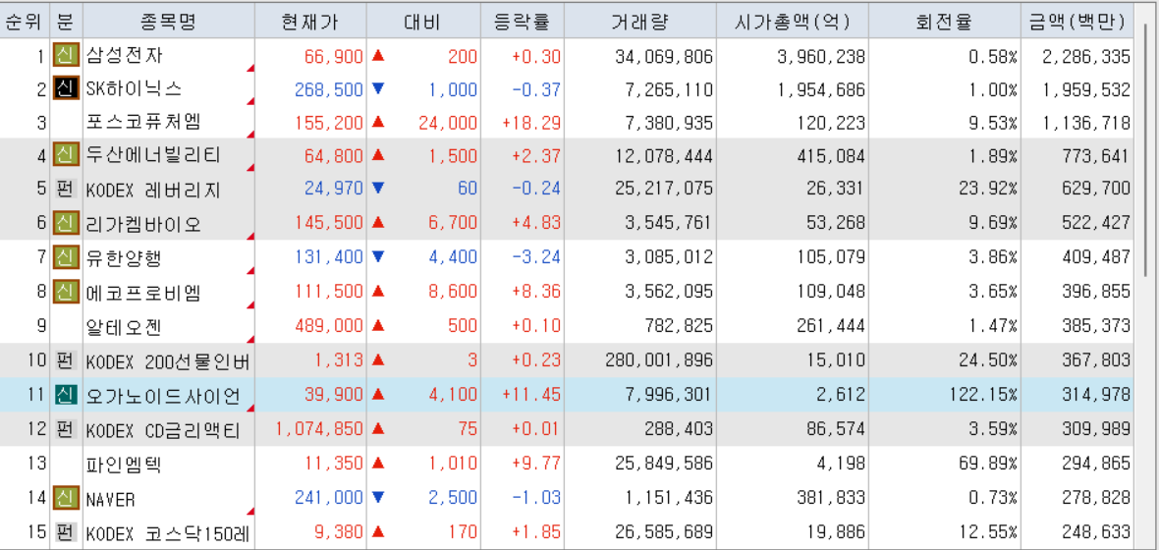
Task: Click the black 신 badge for SK하이닉스
Action: 66,89
